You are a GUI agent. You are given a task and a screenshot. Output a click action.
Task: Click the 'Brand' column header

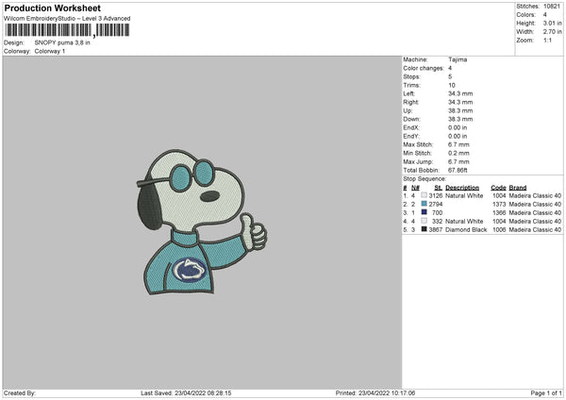pyautogui.click(x=518, y=188)
